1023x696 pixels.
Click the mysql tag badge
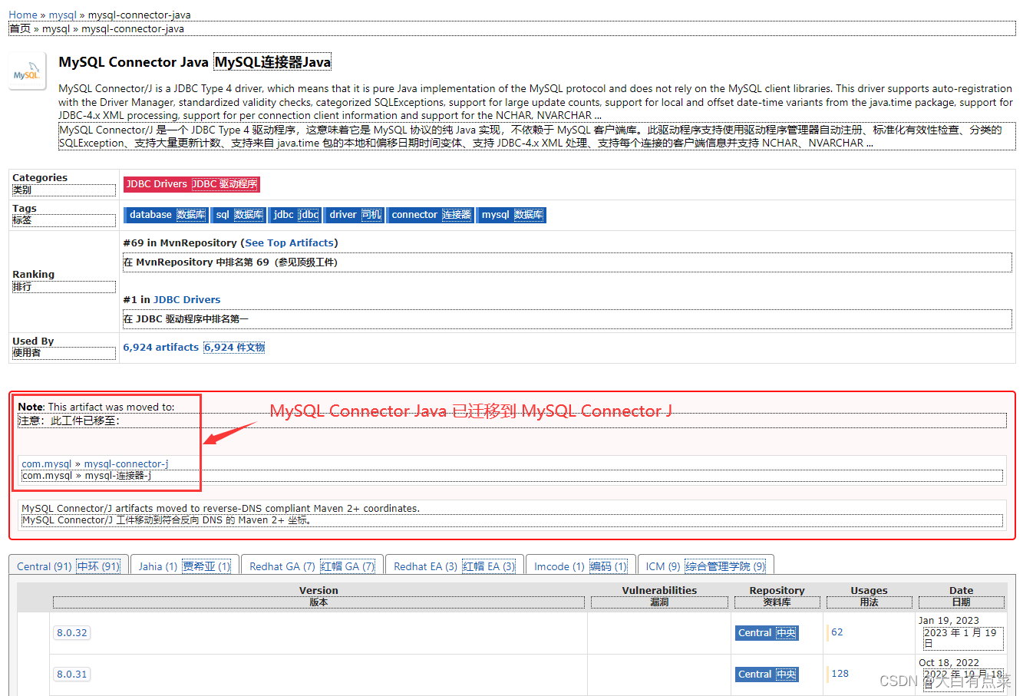(512, 215)
